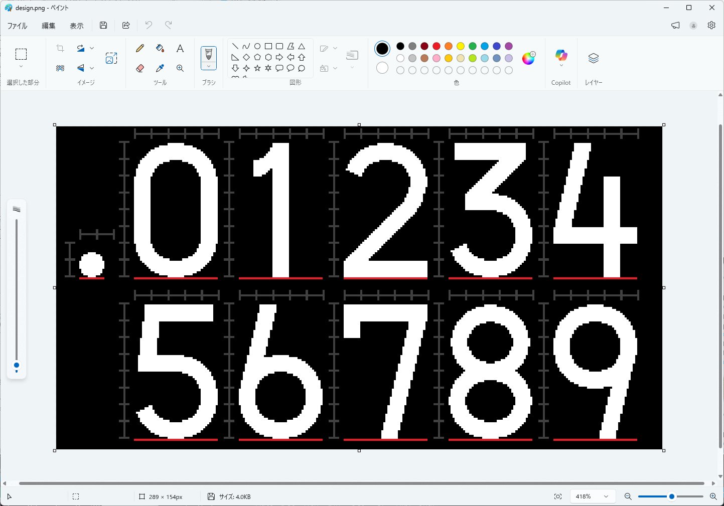Select the right arrow shape

point(279,57)
